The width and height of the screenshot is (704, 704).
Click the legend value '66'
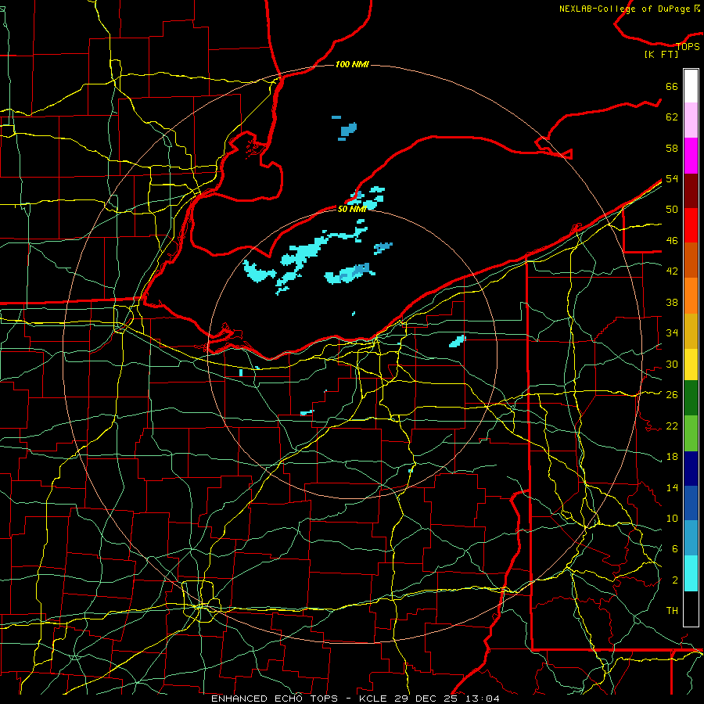point(672,87)
